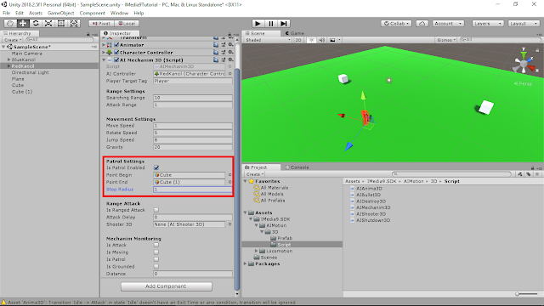The width and height of the screenshot is (544, 306).
Task: Uncheck Is Patrol Enabled
Action: pyautogui.click(x=156, y=167)
